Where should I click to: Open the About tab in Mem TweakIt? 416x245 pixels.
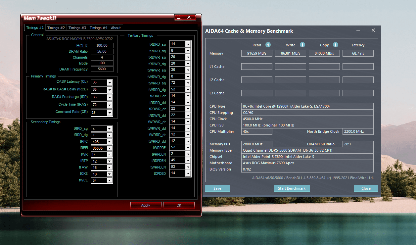116,28
